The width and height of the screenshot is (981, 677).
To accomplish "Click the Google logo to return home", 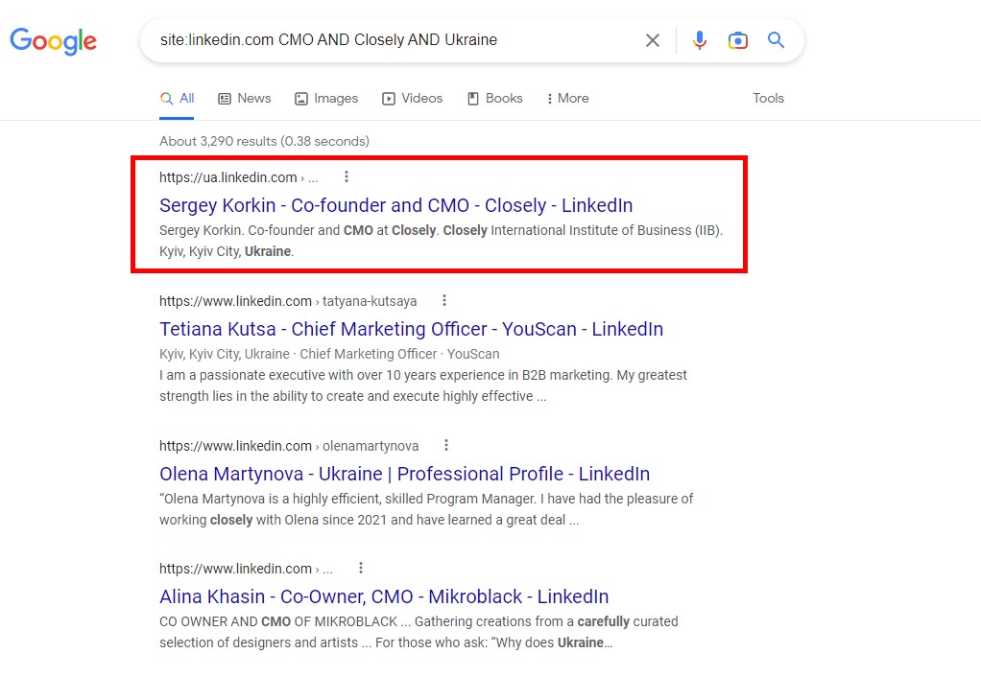I will 53,40.
